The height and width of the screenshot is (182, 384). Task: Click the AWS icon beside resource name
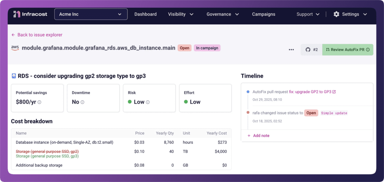(x=15, y=48)
